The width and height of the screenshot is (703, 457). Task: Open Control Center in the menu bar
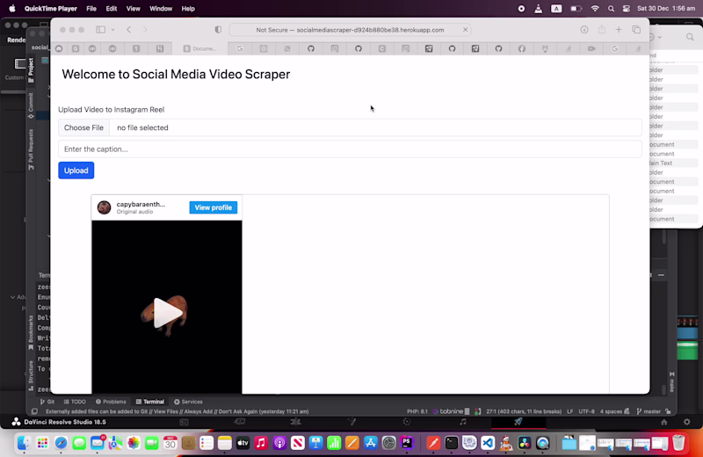coord(627,9)
